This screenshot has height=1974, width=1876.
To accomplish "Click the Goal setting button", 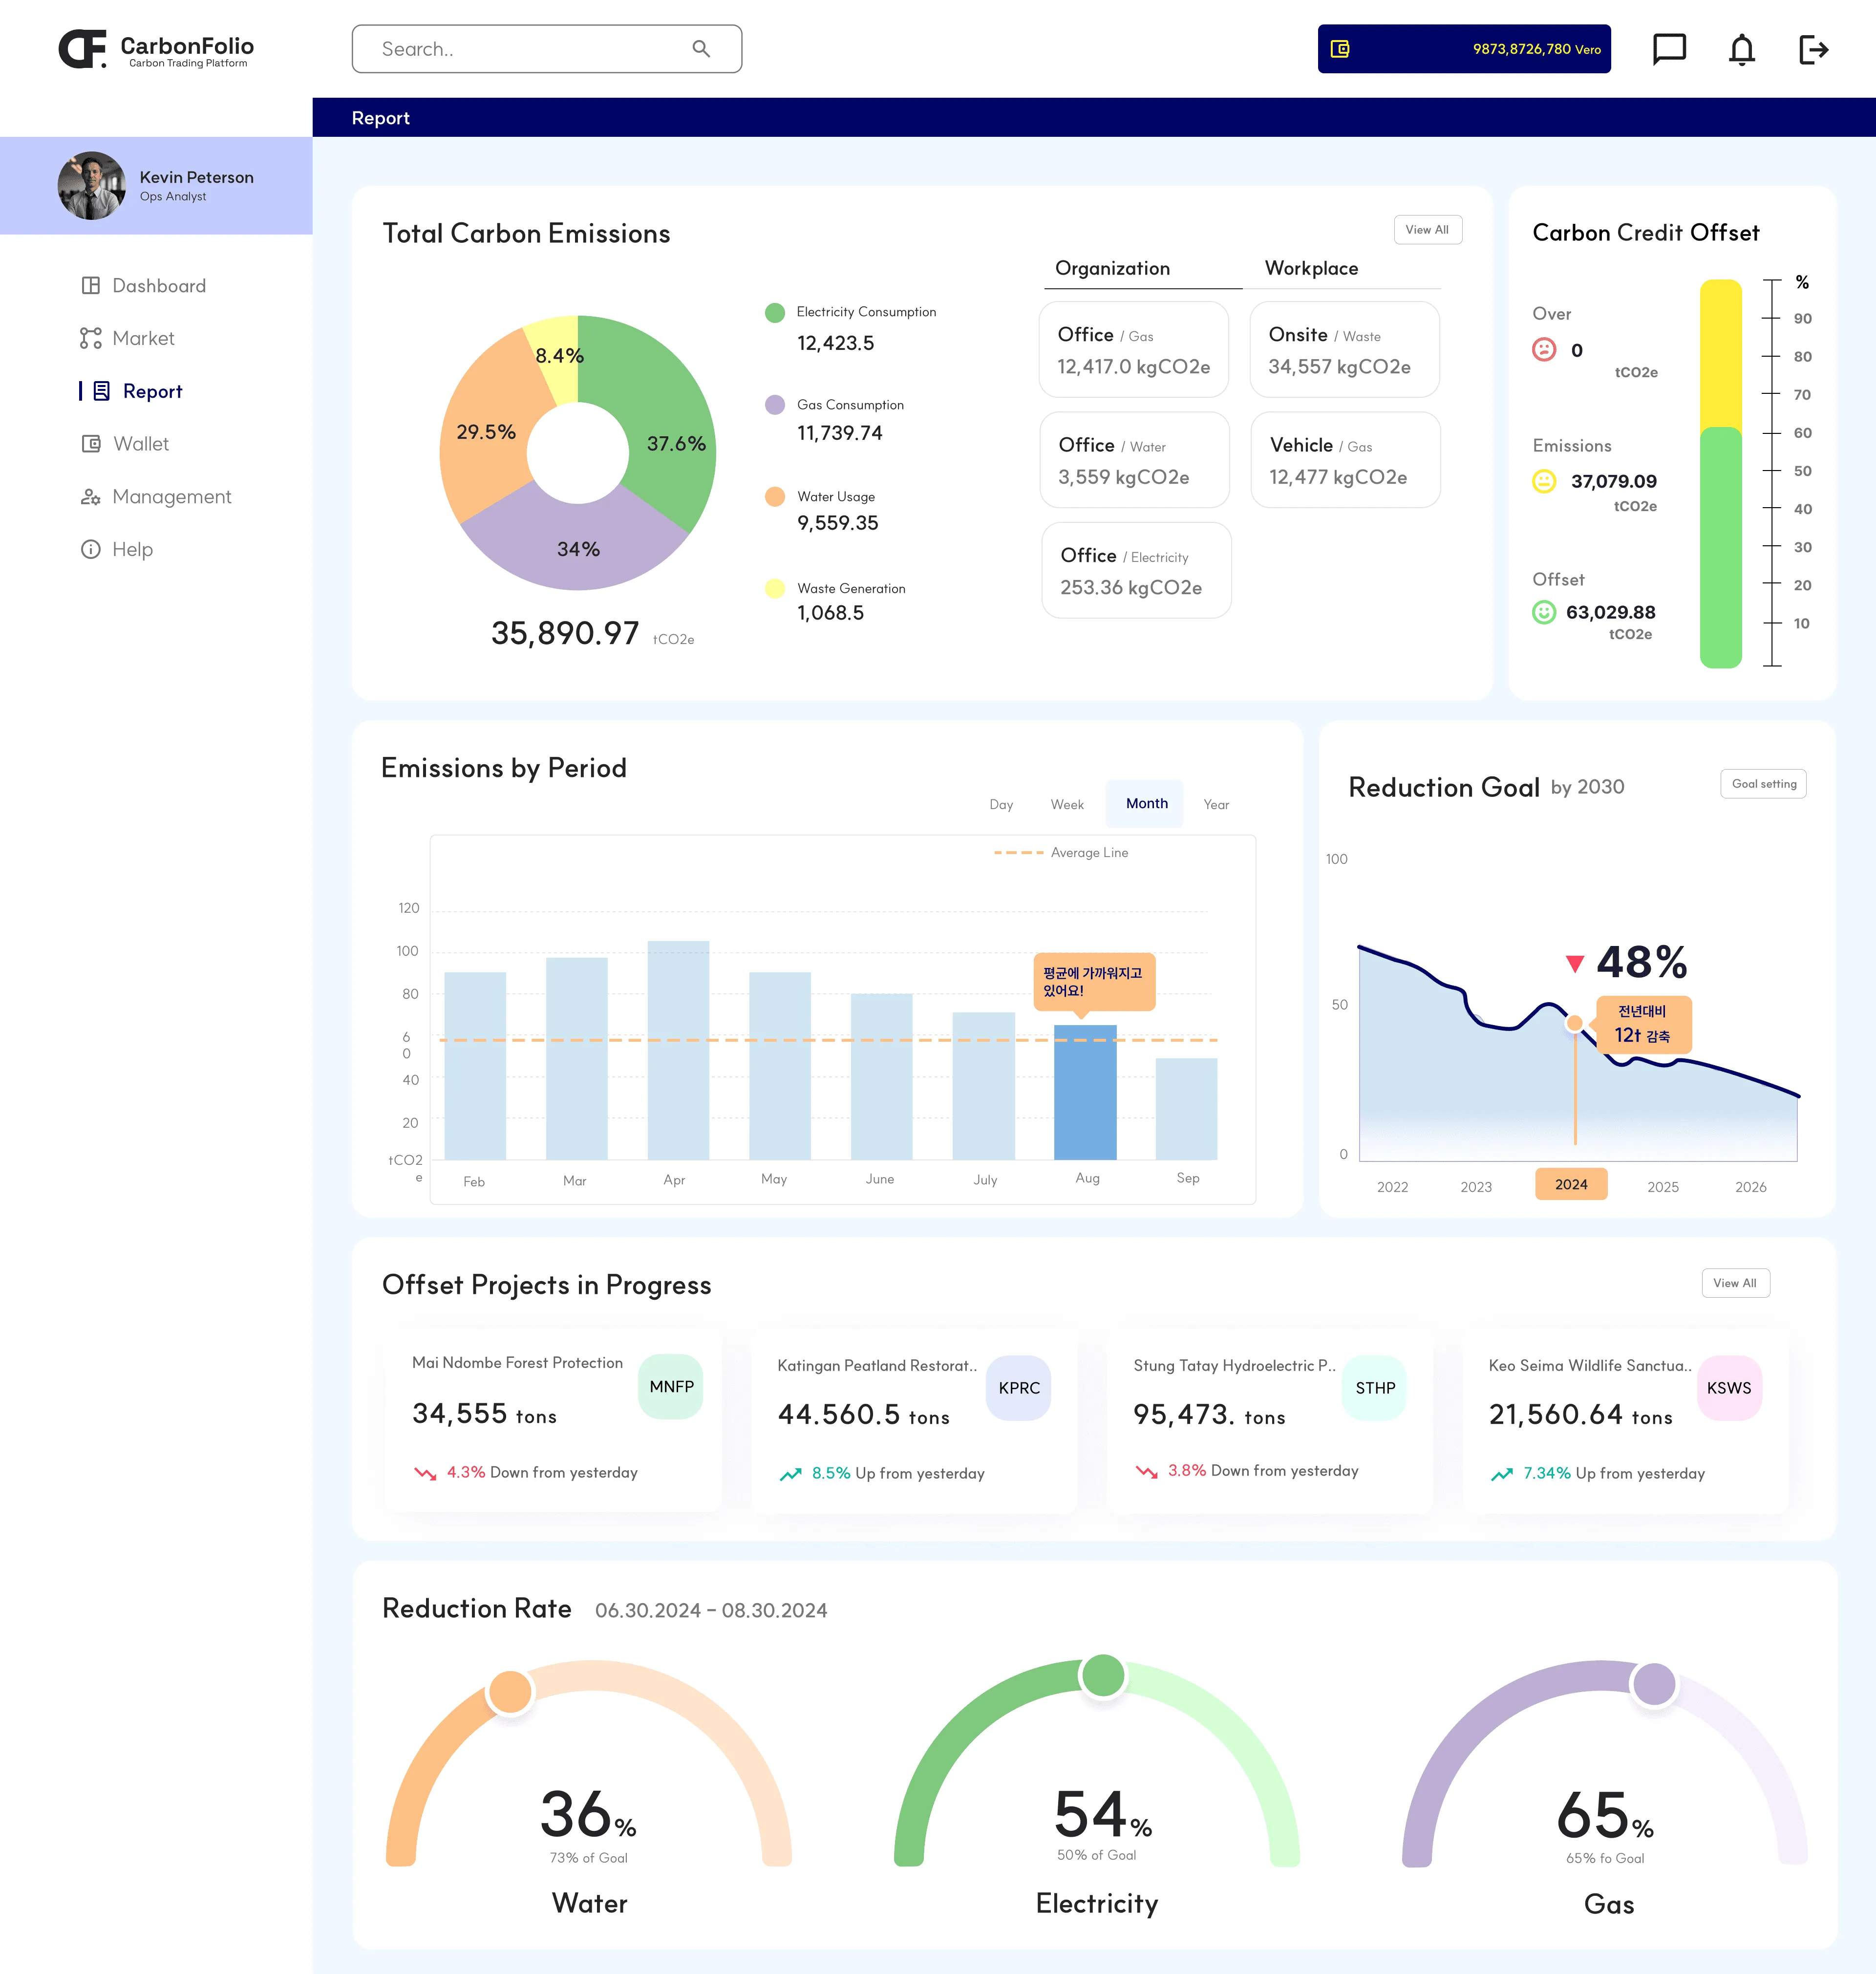I will [x=1763, y=784].
